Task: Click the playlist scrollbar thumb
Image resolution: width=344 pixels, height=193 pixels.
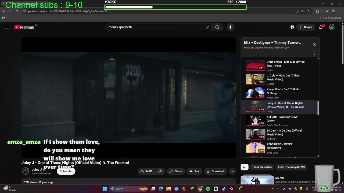Action: pyautogui.click(x=318, y=107)
